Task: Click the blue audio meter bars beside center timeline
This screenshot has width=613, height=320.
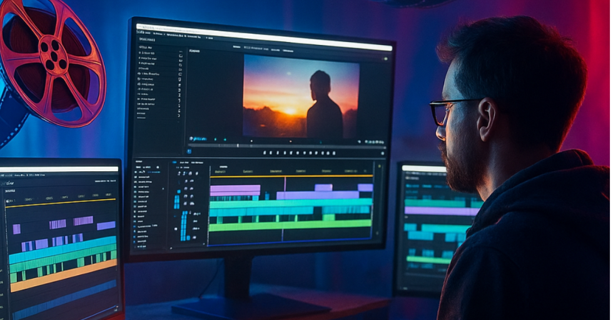Action: point(183,226)
